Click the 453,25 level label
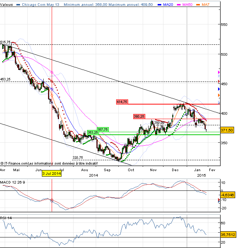 [5, 79]
